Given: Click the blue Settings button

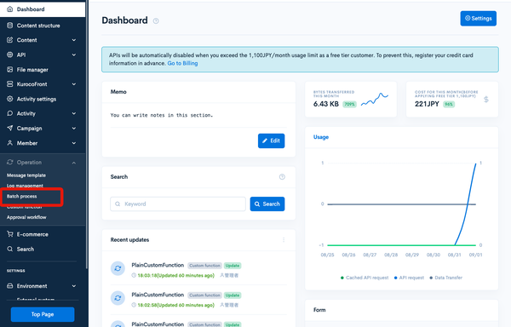Looking at the screenshot, I should [x=478, y=18].
